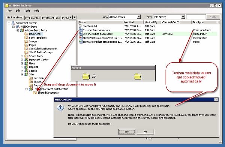This screenshot has height=147, width=225.
Task: Open the Edit menu
Action: click(x=18, y=10)
